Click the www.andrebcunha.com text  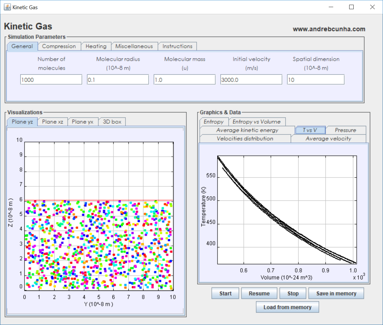coord(329,29)
